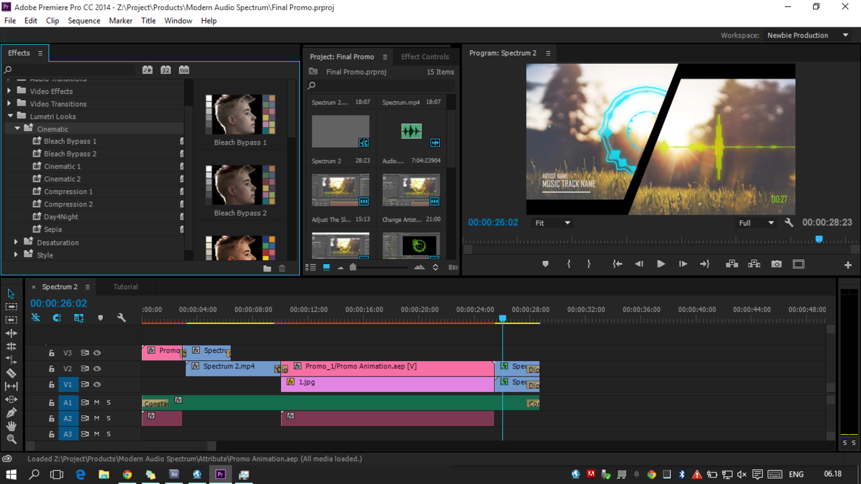Click Mark Out bracket in Program monitor
This screenshot has width=861, height=484.
pyautogui.click(x=589, y=264)
